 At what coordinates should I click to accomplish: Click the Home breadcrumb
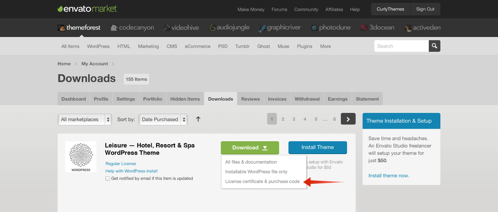(64, 64)
